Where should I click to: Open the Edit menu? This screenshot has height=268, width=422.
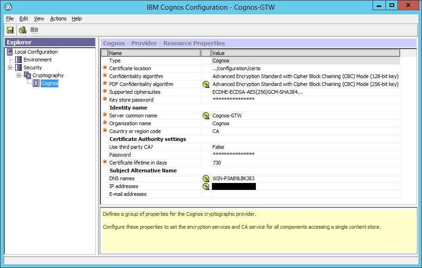[24, 18]
